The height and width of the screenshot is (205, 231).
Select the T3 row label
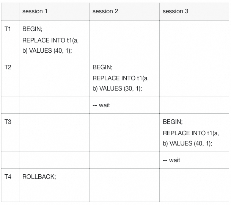click(8, 122)
